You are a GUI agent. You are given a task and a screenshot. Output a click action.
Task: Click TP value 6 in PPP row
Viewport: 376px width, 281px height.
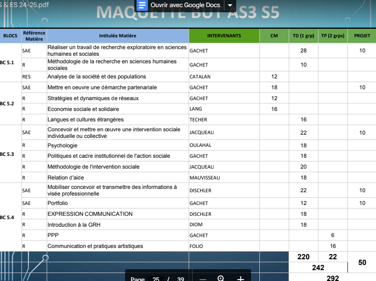point(333,235)
